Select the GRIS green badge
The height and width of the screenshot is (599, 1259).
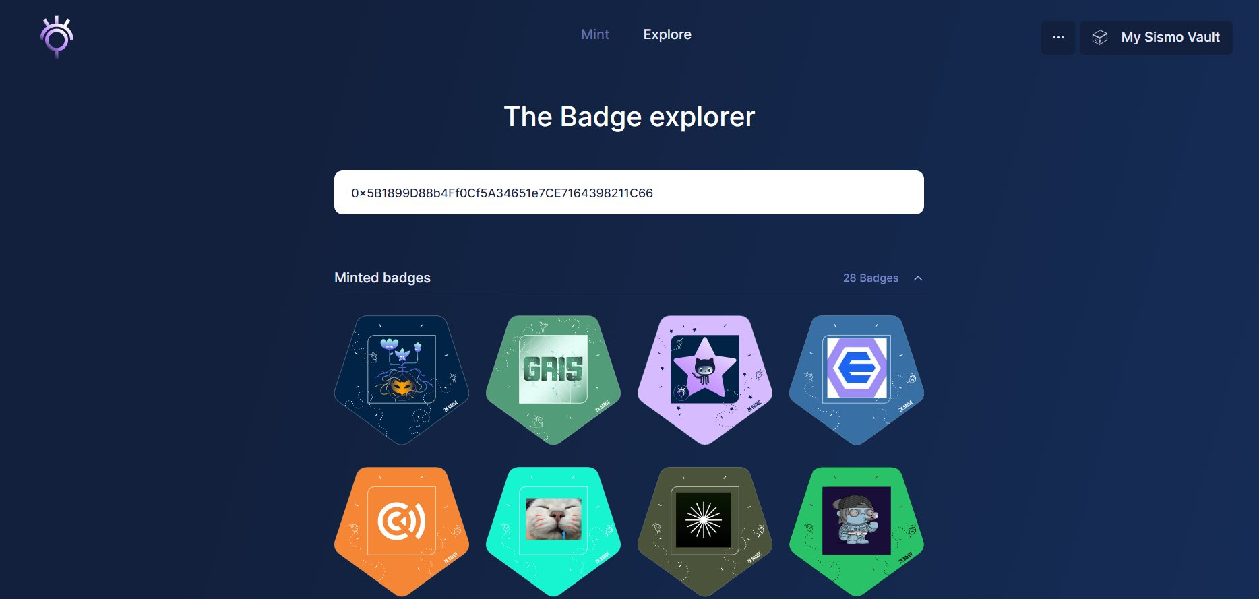tap(553, 380)
